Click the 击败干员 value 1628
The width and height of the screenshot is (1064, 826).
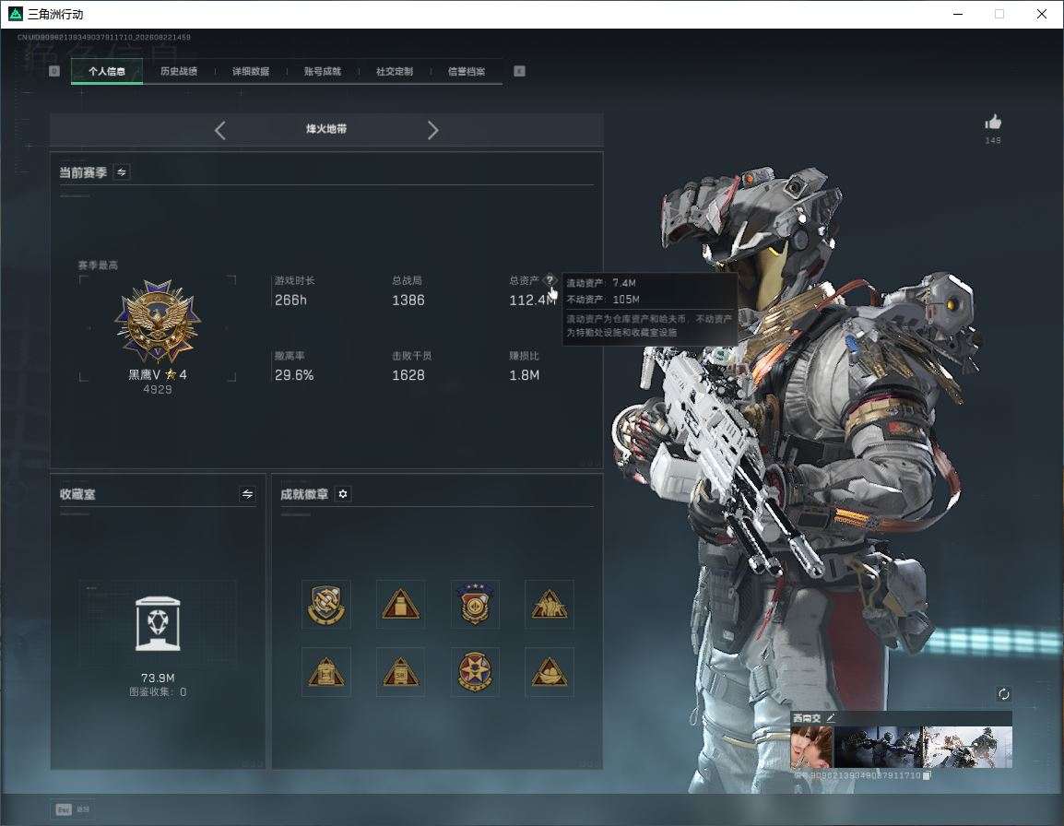click(x=408, y=374)
